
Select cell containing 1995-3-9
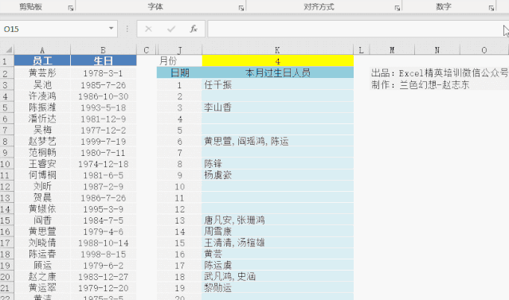point(104,209)
